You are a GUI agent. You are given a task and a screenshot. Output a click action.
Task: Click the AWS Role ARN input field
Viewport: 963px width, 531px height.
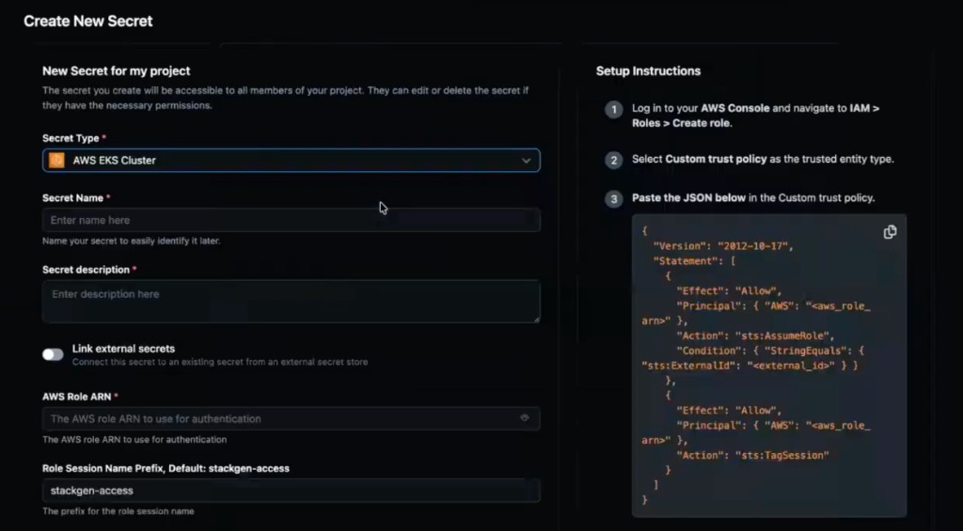[x=292, y=418]
